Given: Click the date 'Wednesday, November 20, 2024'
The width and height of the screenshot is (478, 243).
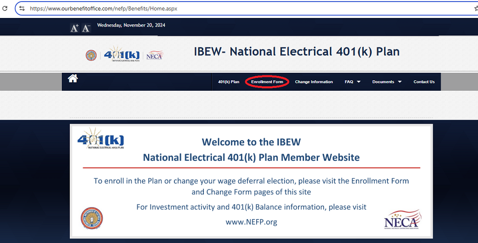Looking at the screenshot, I should pyautogui.click(x=131, y=25).
